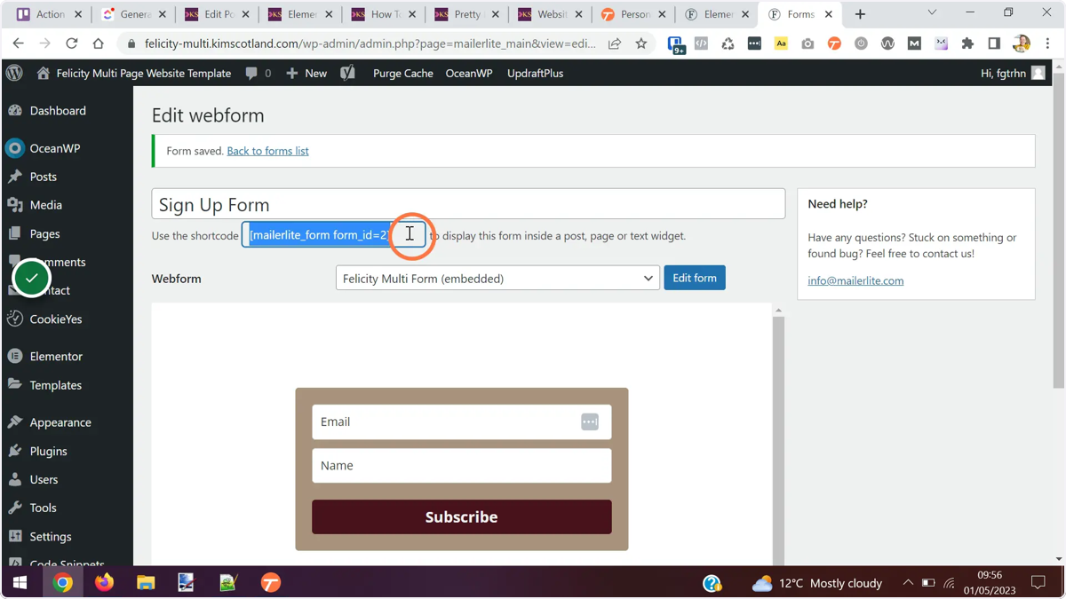The image size is (1066, 599).
Task: Click the password manager icon in Email field
Action: coord(590,422)
